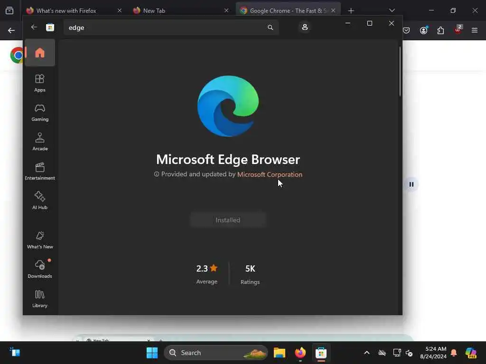This screenshot has height=364, width=486.
Task: Open the Windows Start menu
Action: pyautogui.click(x=152, y=353)
